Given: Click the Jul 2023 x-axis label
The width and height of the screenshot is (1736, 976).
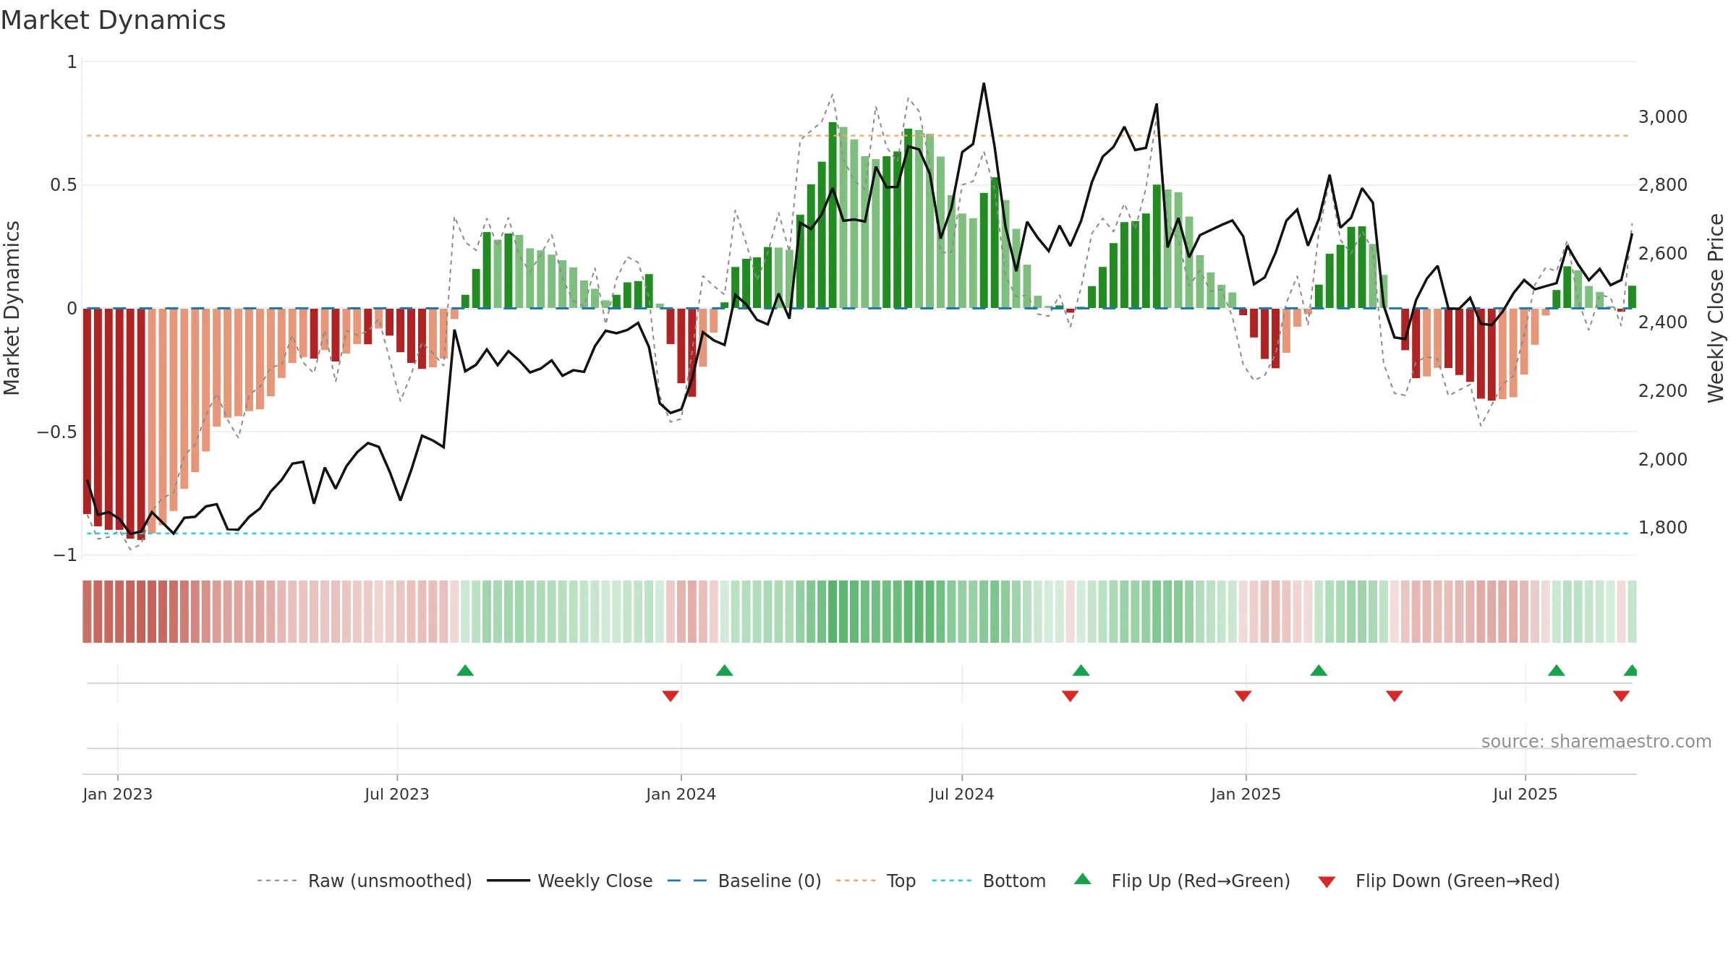Looking at the screenshot, I should (396, 794).
